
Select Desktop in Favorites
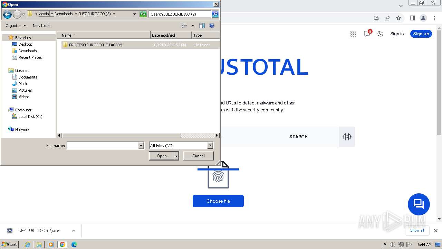click(x=25, y=44)
